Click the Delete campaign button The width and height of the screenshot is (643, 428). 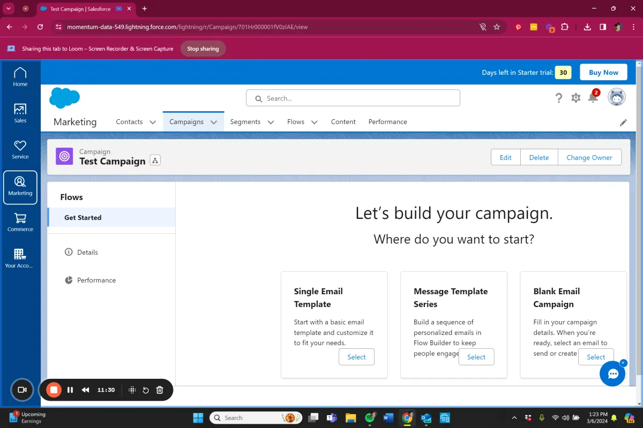click(x=539, y=157)
